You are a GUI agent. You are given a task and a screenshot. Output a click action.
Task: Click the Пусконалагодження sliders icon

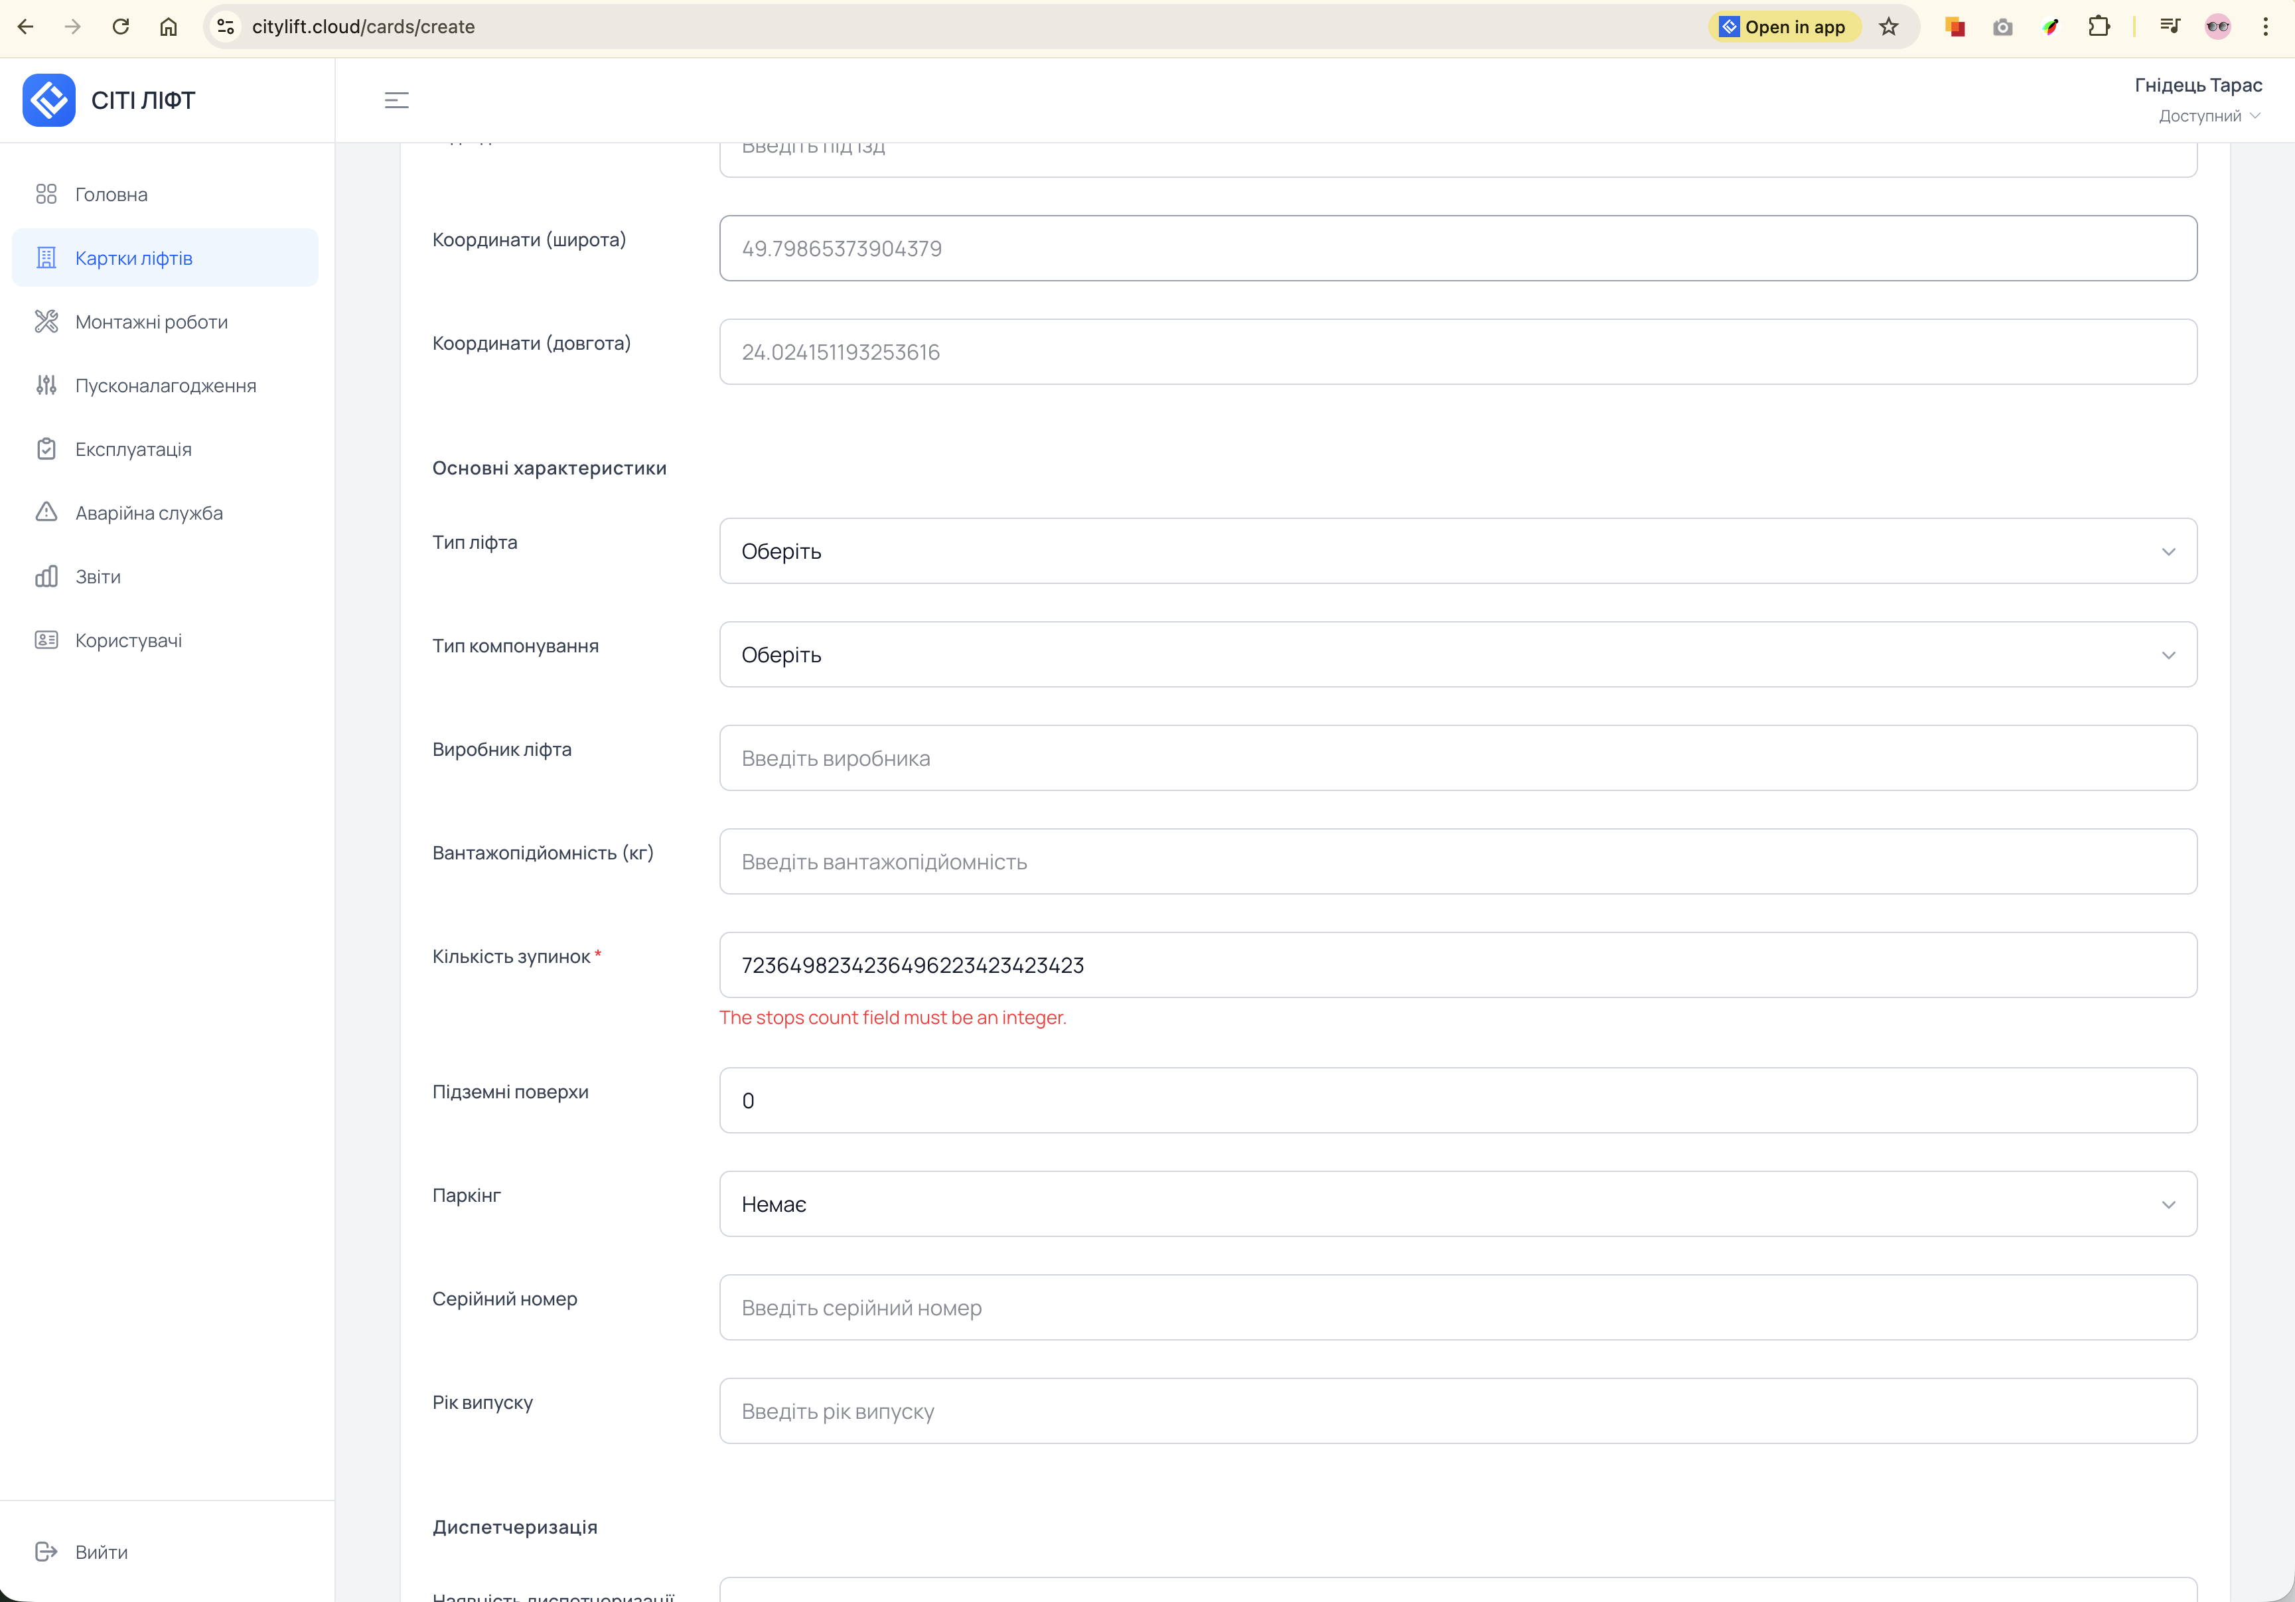click(46, 385)
